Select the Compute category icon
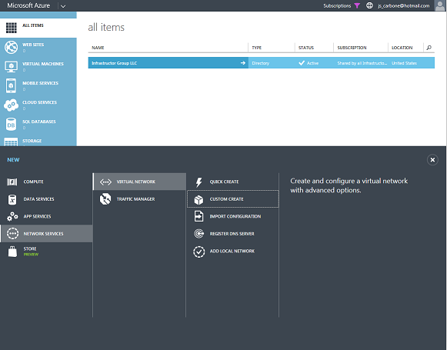This screenshot has width=447, height=350. 12,182
